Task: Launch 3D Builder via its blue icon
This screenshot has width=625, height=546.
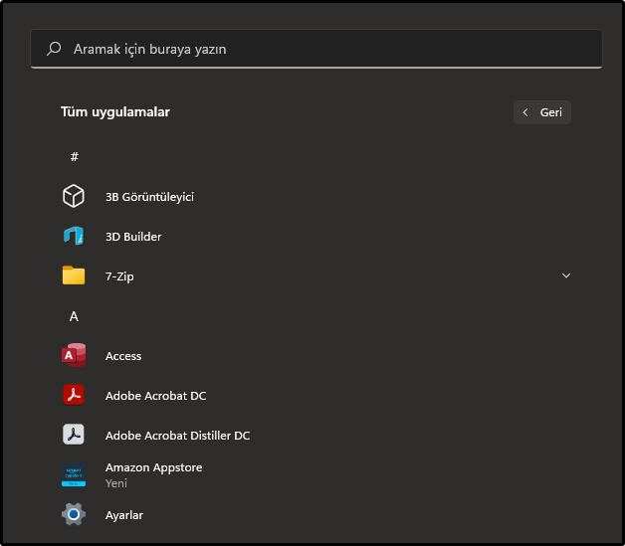Action: (x=74, y=236)
